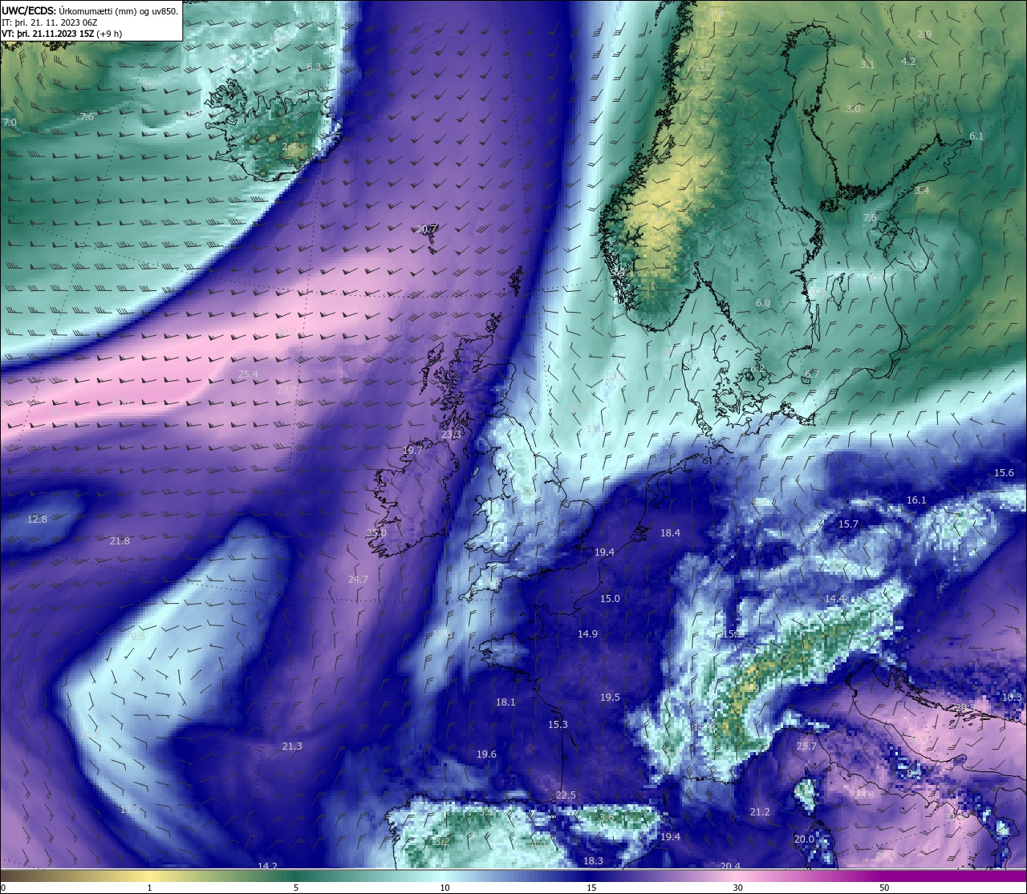The image size is (1027, 894).
Task: Click the 21.8 value on the map
Action: click(x=120, y=541)
